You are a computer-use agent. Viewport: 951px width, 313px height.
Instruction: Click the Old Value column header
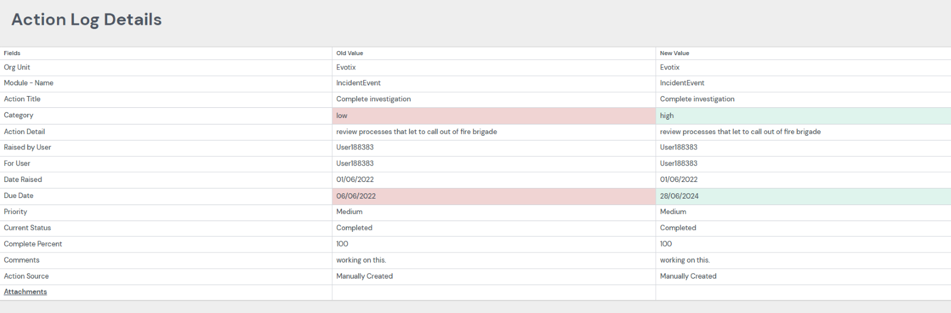pos(349,53)
